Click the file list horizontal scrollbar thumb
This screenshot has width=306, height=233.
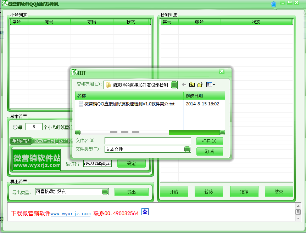[125, 132]
